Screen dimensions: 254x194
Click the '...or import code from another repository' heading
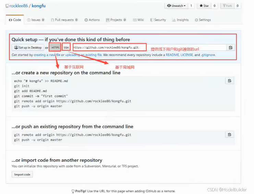[x=57, y=160]
